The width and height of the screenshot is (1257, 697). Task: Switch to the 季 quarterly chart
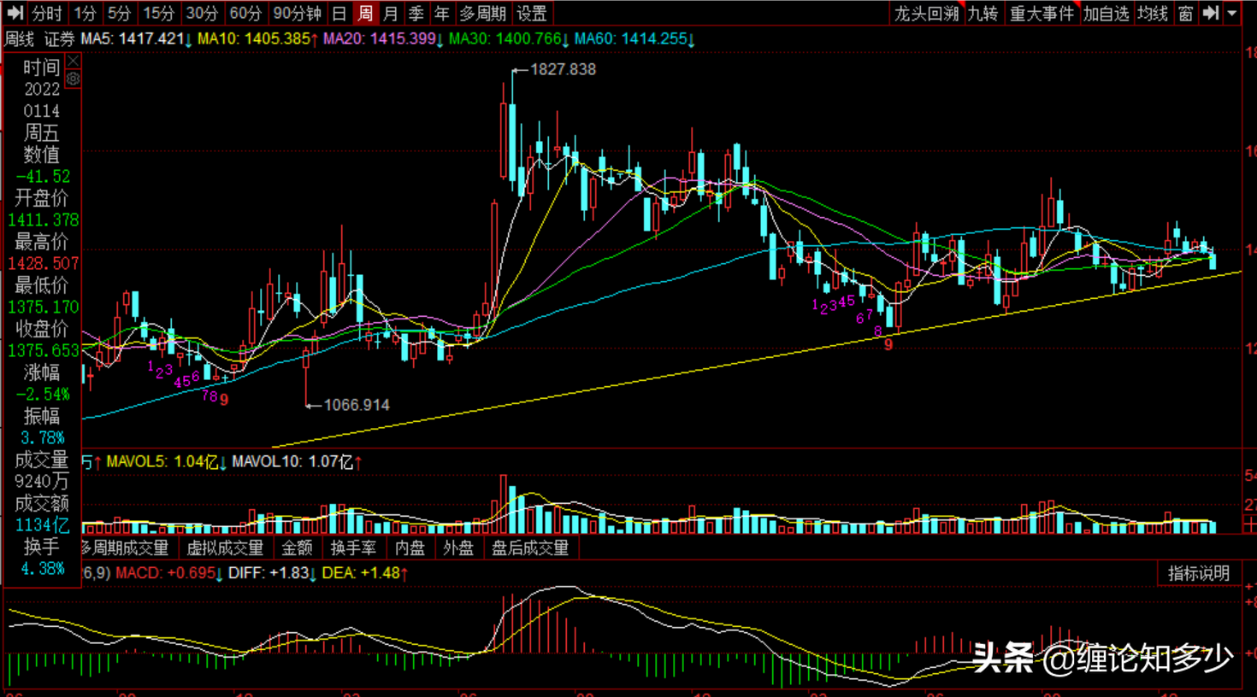[416, 13]
